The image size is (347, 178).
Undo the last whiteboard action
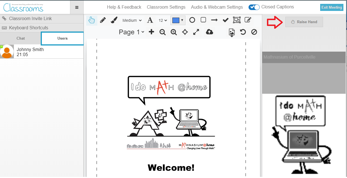point(243,32)
